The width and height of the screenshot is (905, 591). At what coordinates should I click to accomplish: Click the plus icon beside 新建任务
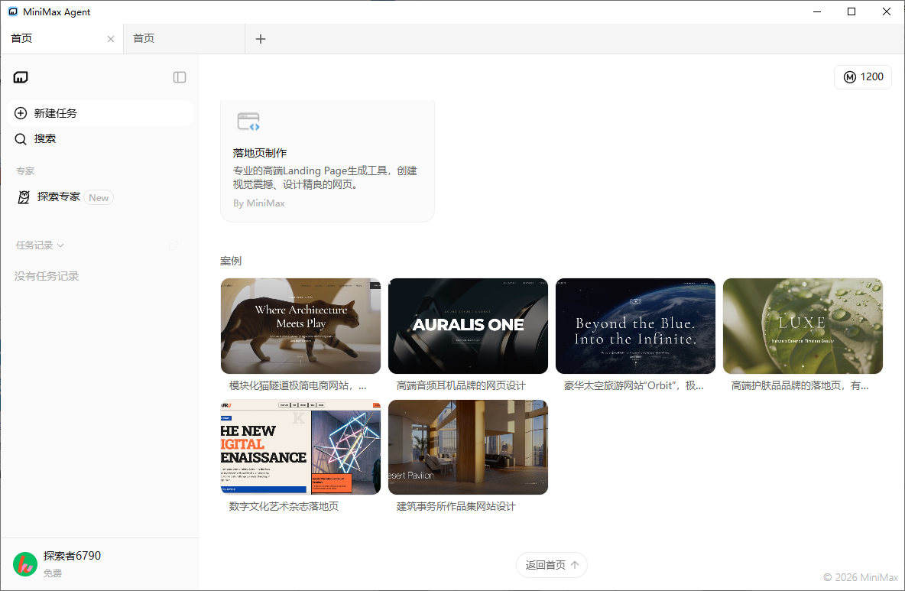coord(21,113)
